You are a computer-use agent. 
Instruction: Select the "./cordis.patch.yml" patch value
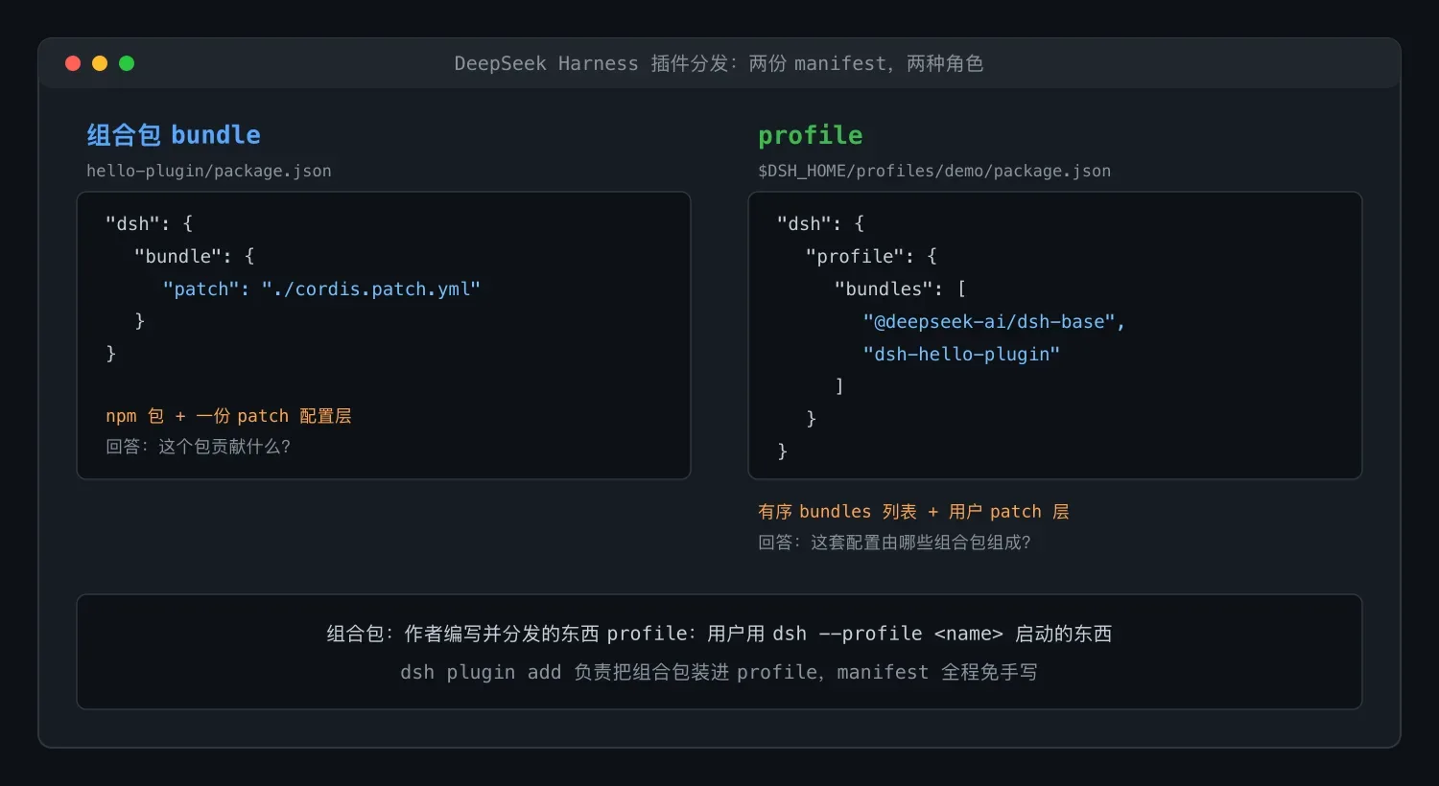pyautogui.click(x=371, y=289)
